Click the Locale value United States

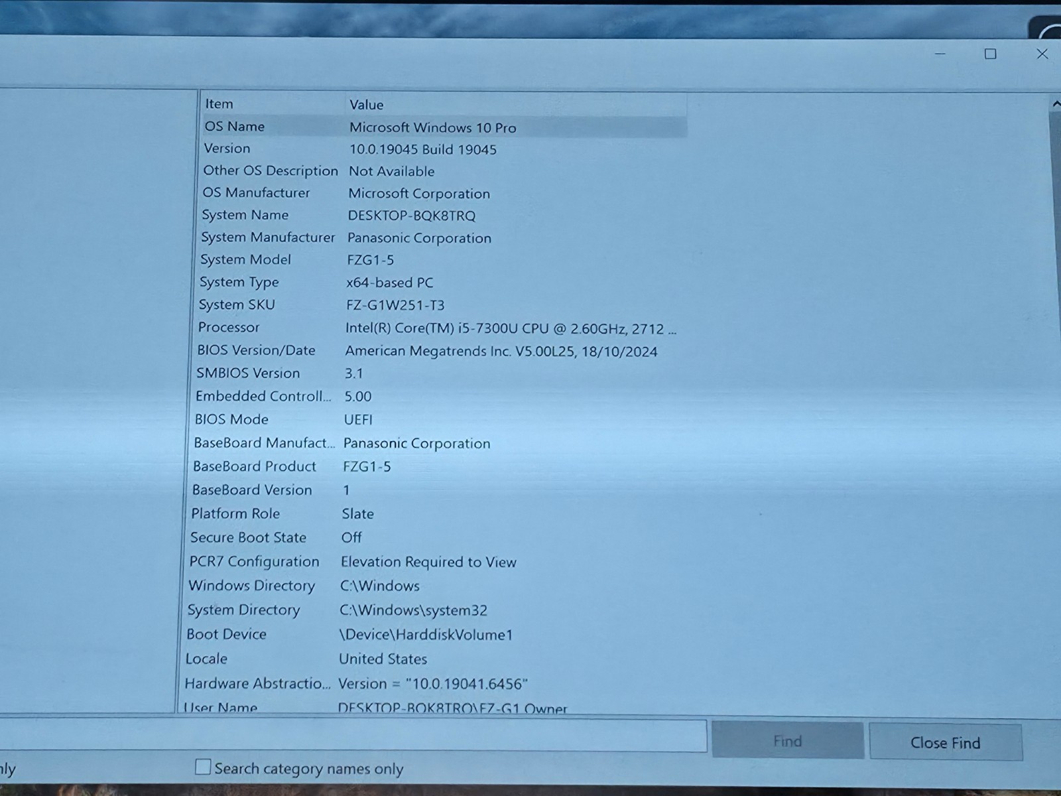point(383,659)
